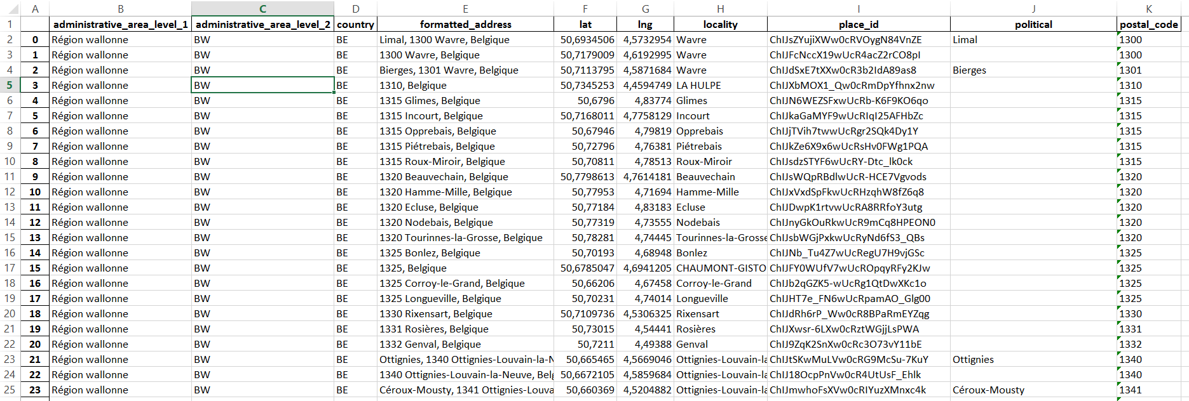Select column K by its header letter
This screenshot has width=1189, height=401.
(x=1148, y=9)
